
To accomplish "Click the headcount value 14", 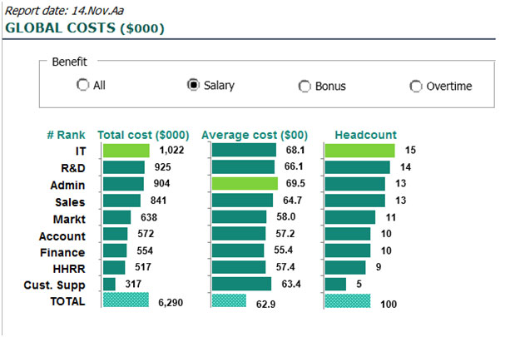I will [x=405, y=167].
